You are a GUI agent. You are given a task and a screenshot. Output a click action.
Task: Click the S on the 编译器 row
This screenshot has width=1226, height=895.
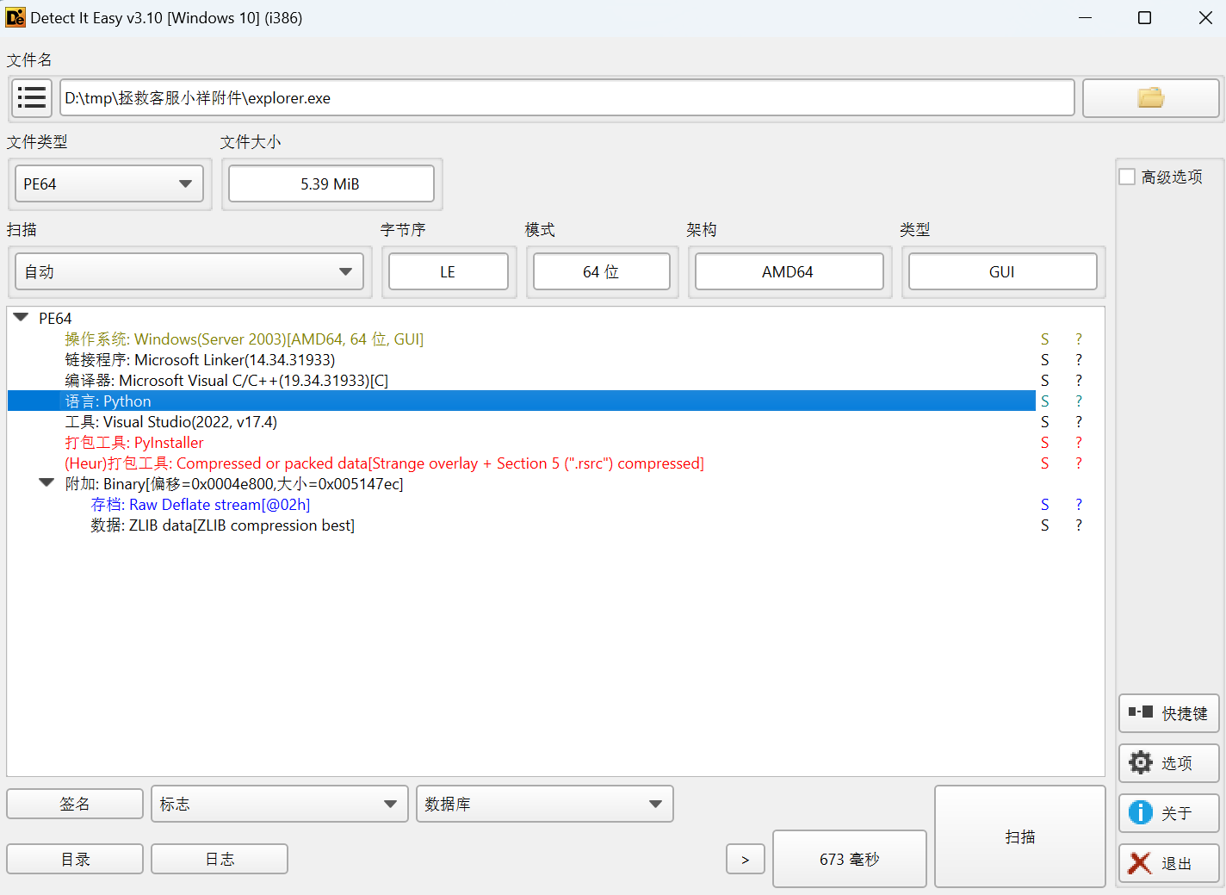pos(1045,380)
